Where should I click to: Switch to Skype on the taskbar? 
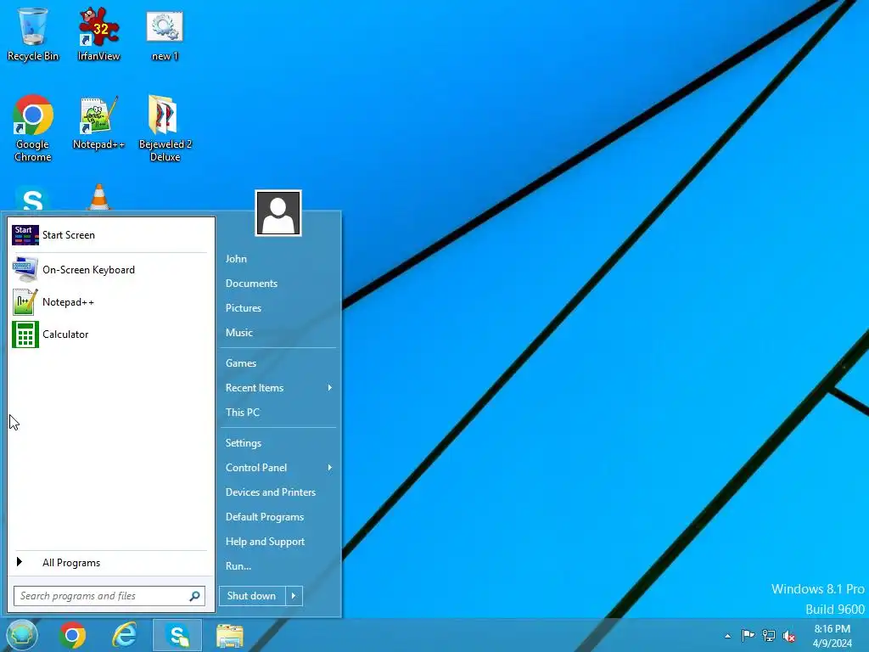(177, 635)
